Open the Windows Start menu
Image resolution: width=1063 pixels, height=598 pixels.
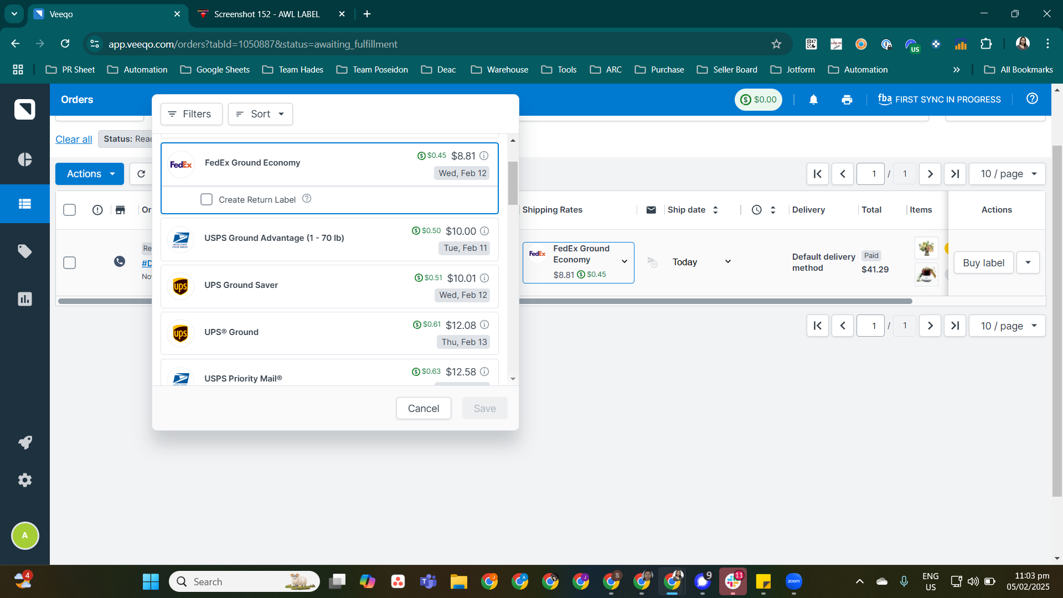151,581
